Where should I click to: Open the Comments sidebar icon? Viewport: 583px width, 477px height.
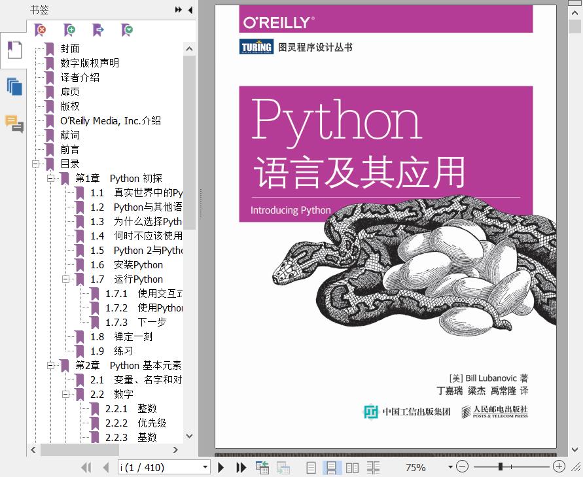point(14,124)
